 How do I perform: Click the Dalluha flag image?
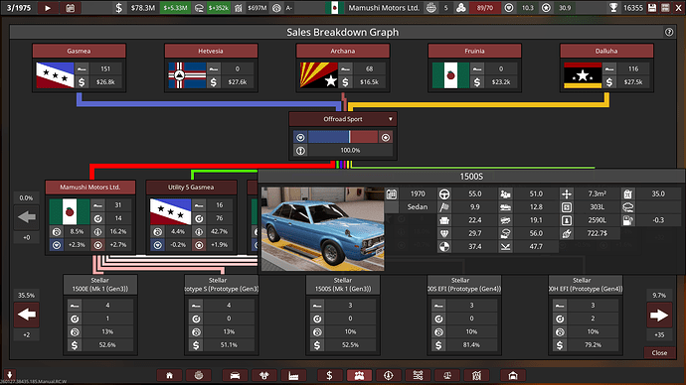(583, 75)
